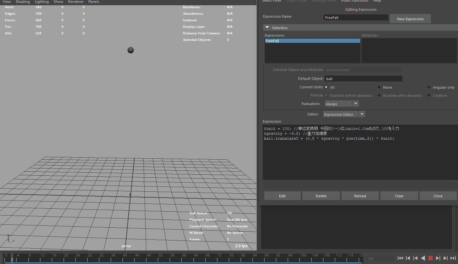The width and height of the screenshot is (458, 264).
Task: Open the Editor Expression Editor dropdown
Action: 344,114
